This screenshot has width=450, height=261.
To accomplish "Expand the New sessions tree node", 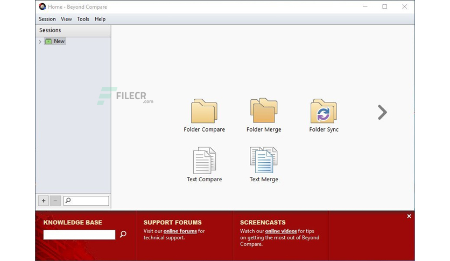I will coord(40,42).
